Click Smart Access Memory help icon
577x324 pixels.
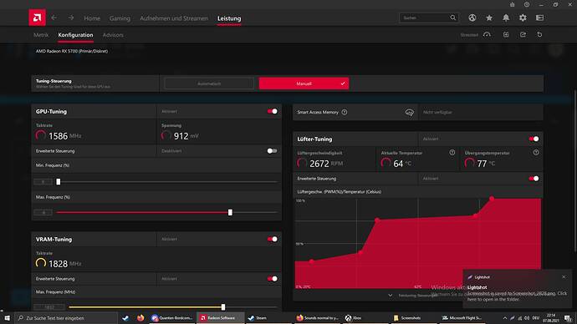345,113
